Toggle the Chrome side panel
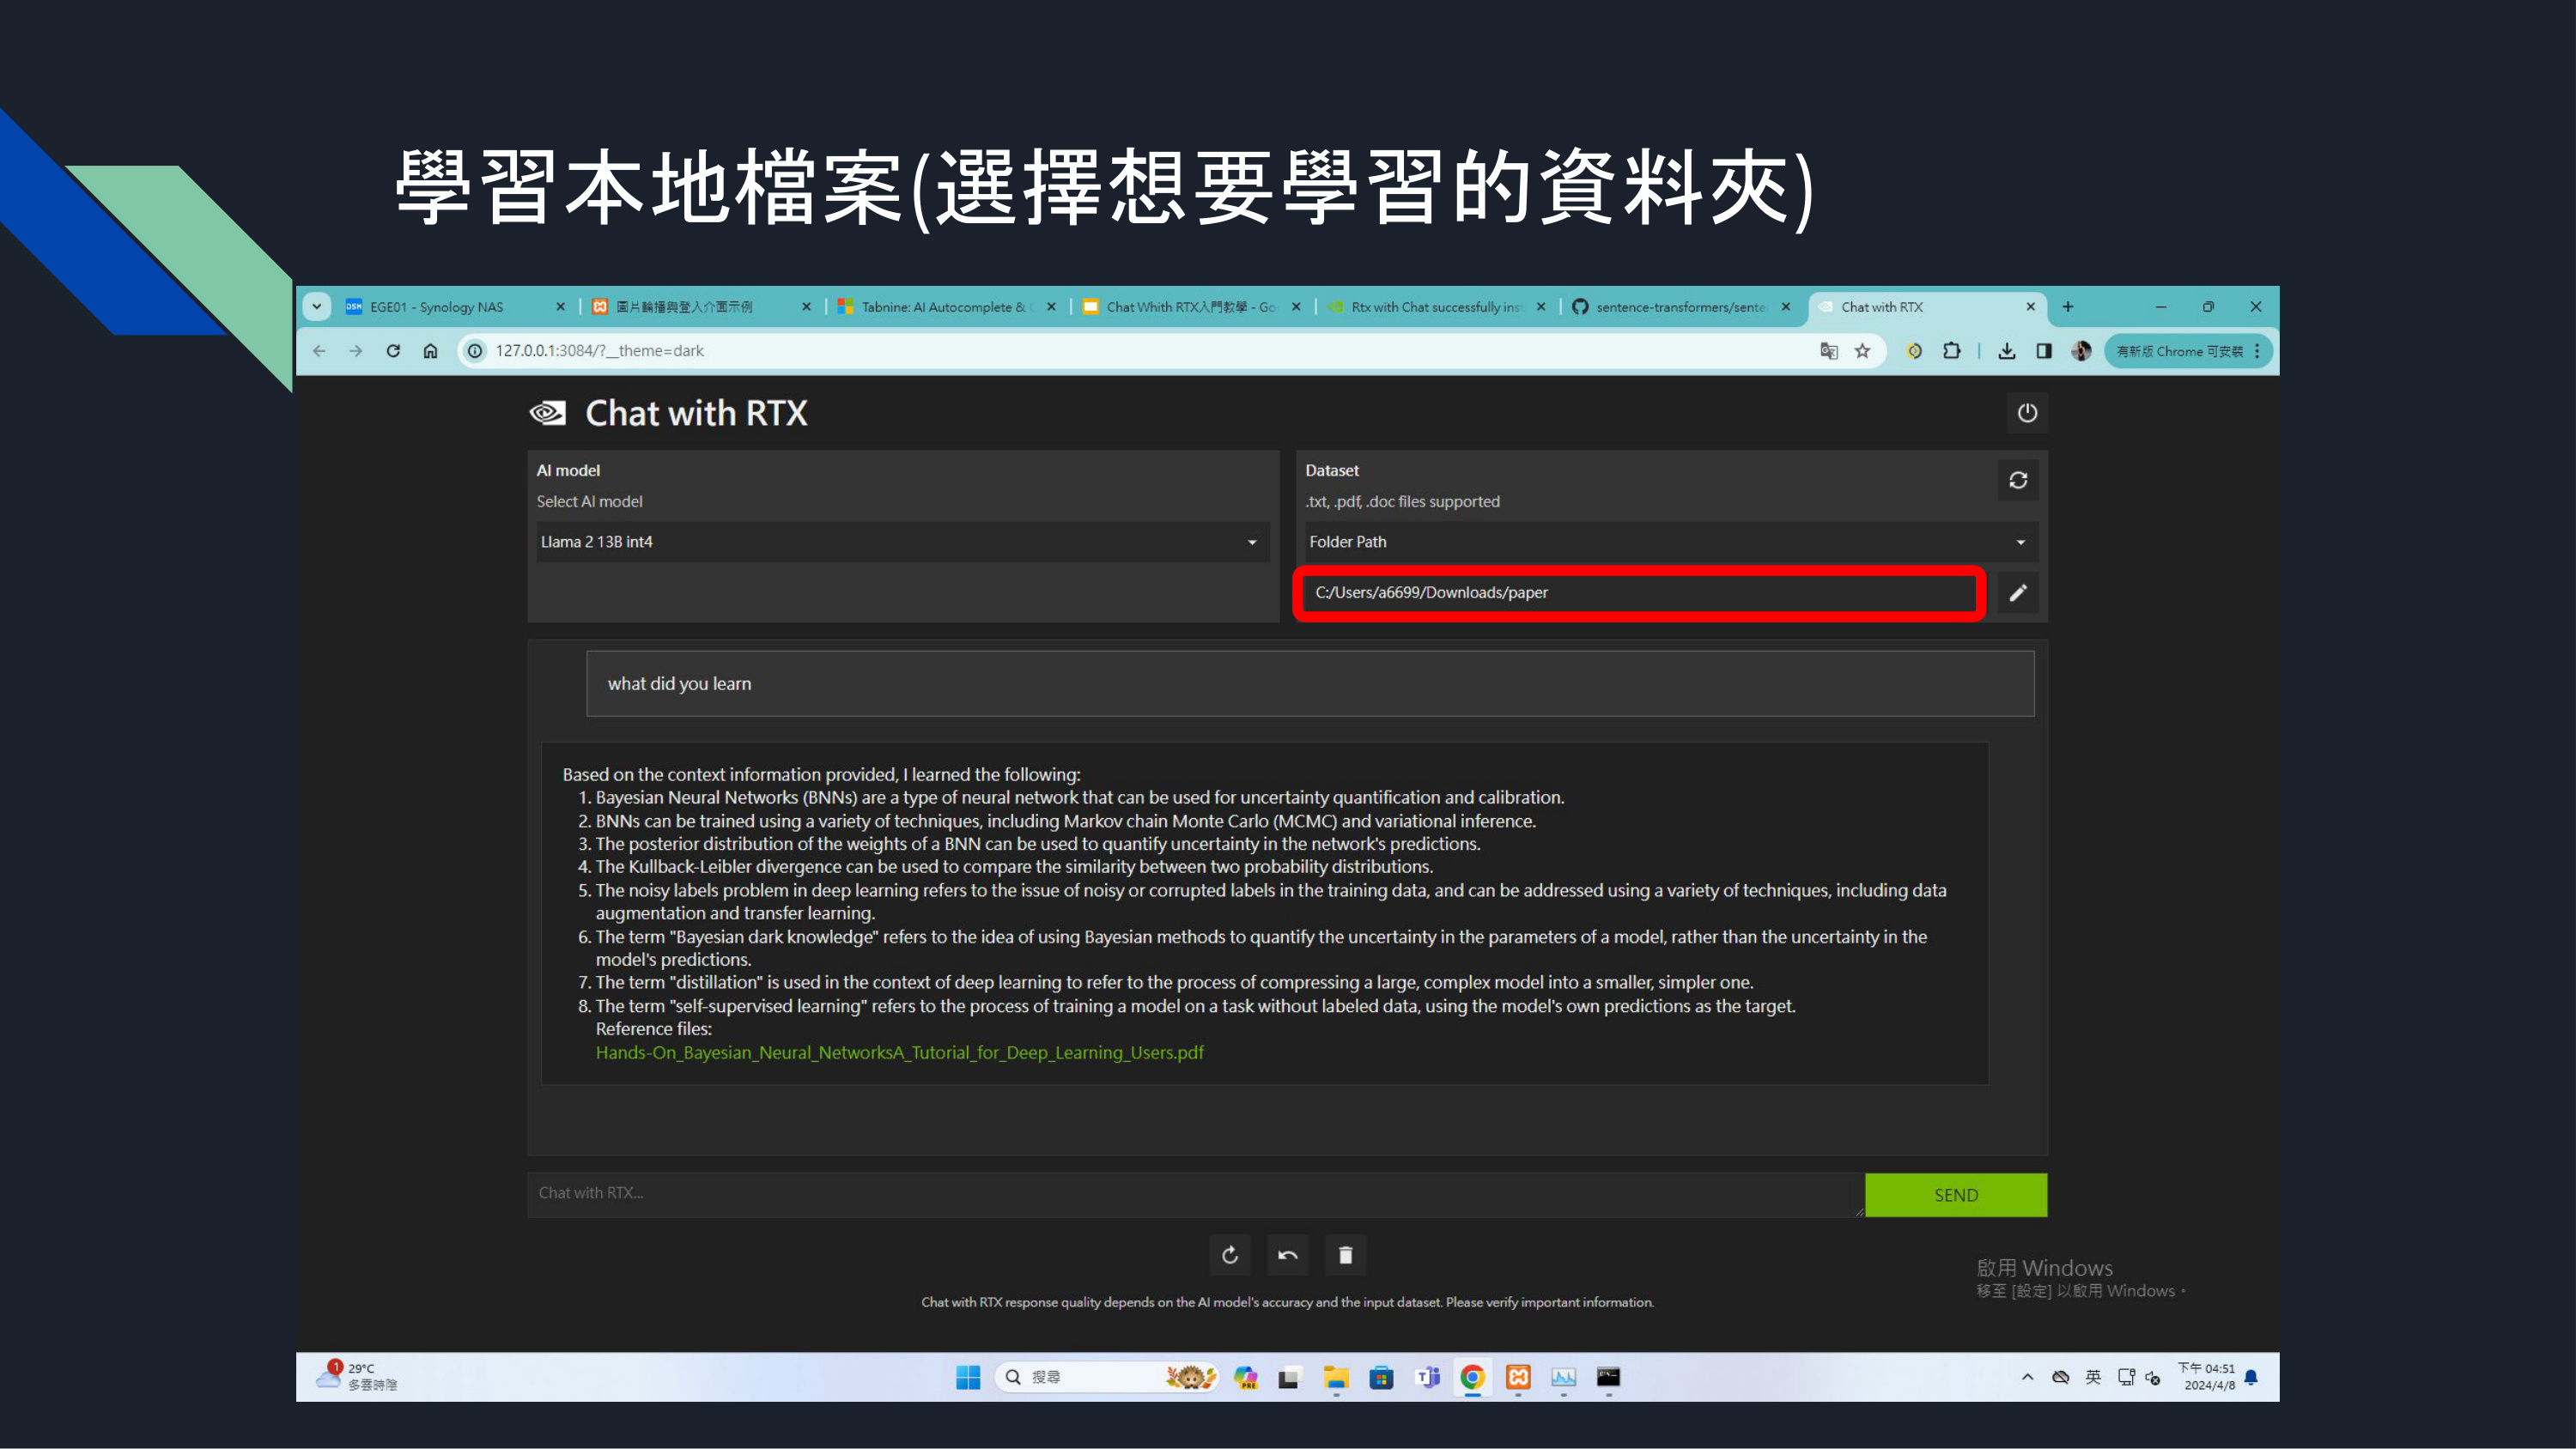2576x1449 pixels. coord(2044,351)
